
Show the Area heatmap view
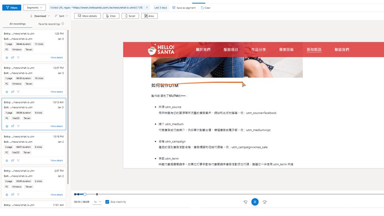click(x=149, y=16)
